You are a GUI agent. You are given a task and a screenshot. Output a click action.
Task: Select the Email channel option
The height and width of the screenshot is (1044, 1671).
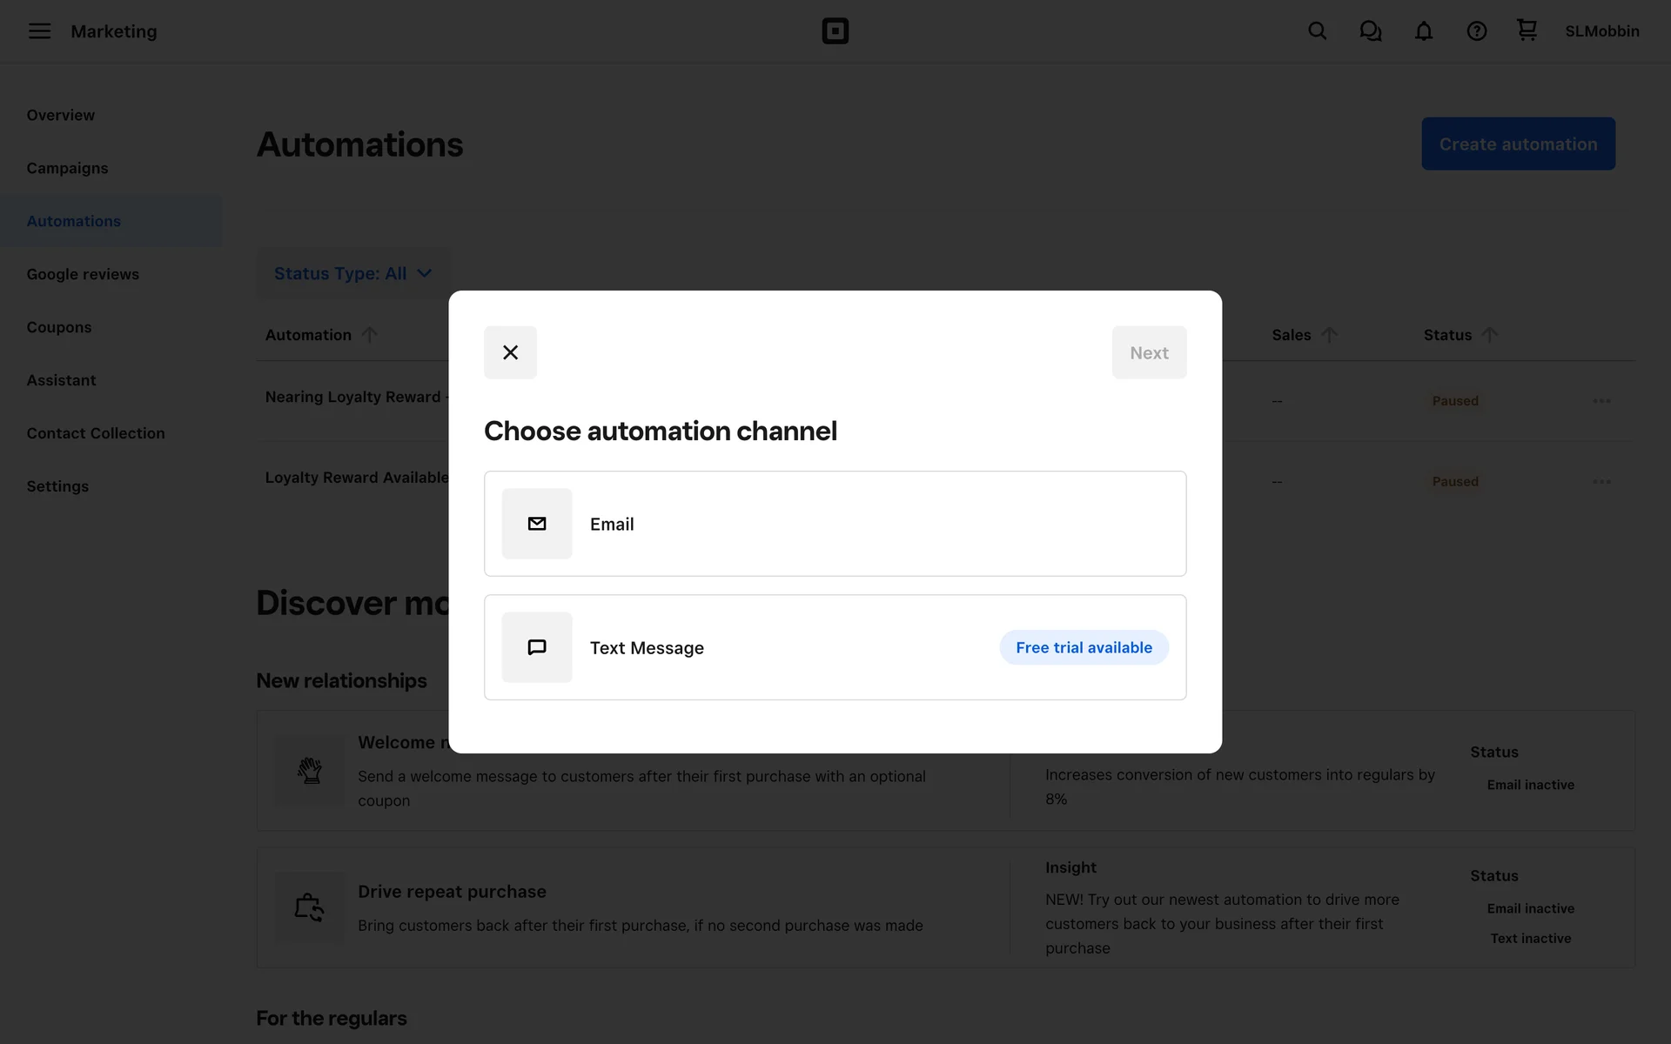[x=835, y=524]
